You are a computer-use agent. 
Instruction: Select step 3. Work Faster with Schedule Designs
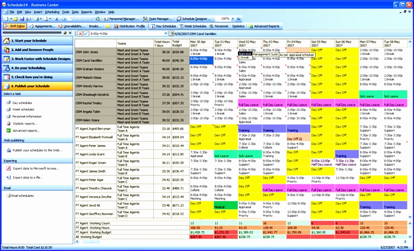[x=37, y=59]
